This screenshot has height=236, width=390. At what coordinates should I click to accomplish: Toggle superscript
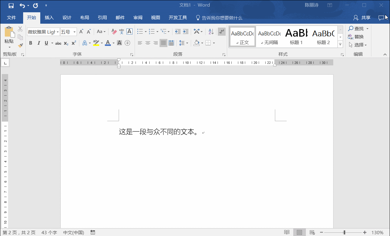click(74, 43)
